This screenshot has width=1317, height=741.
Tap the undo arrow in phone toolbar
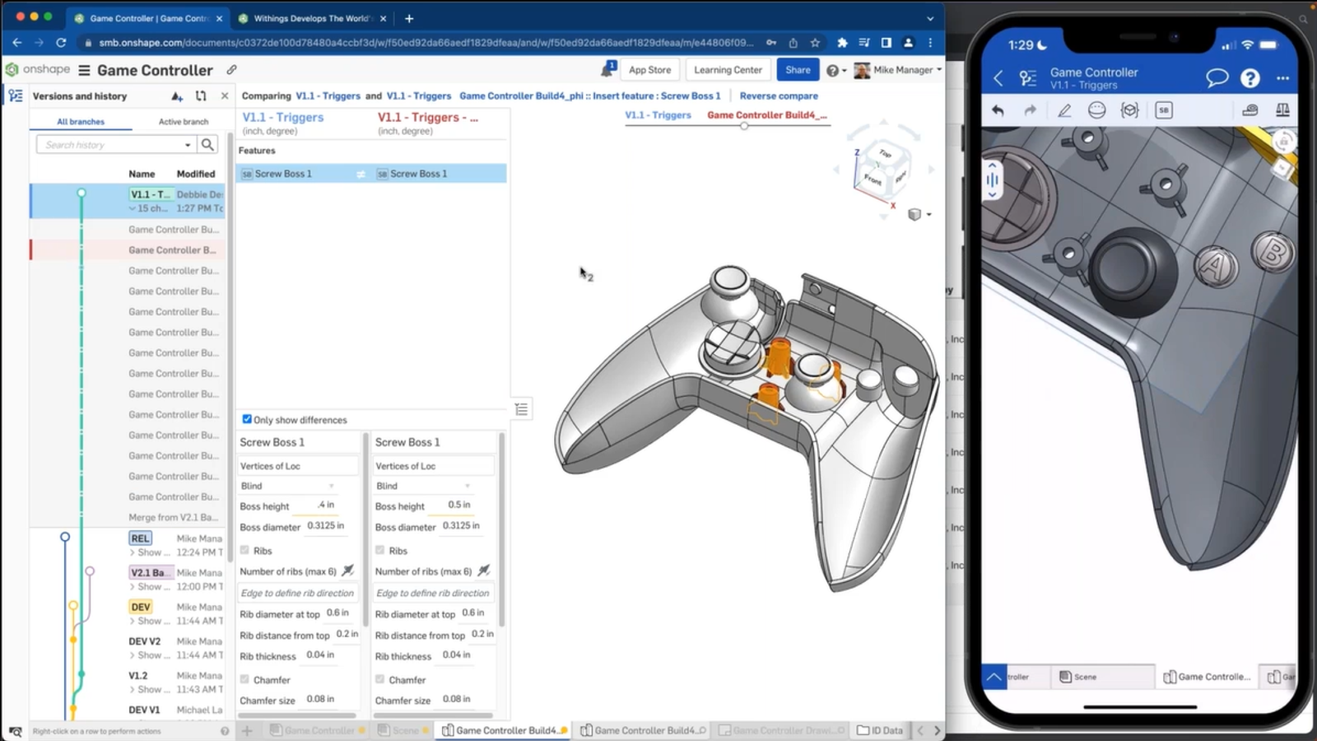(998, 110)
